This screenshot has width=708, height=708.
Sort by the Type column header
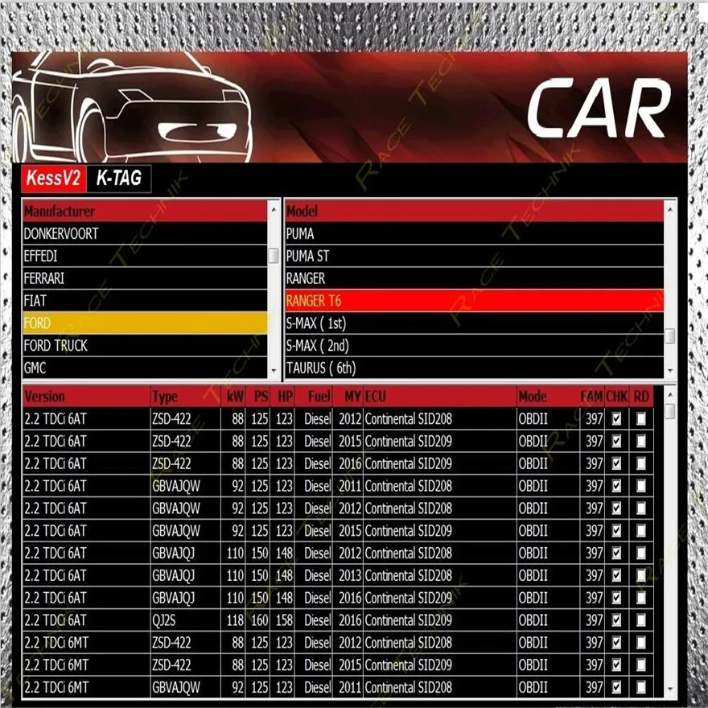[x=186, y=397]
